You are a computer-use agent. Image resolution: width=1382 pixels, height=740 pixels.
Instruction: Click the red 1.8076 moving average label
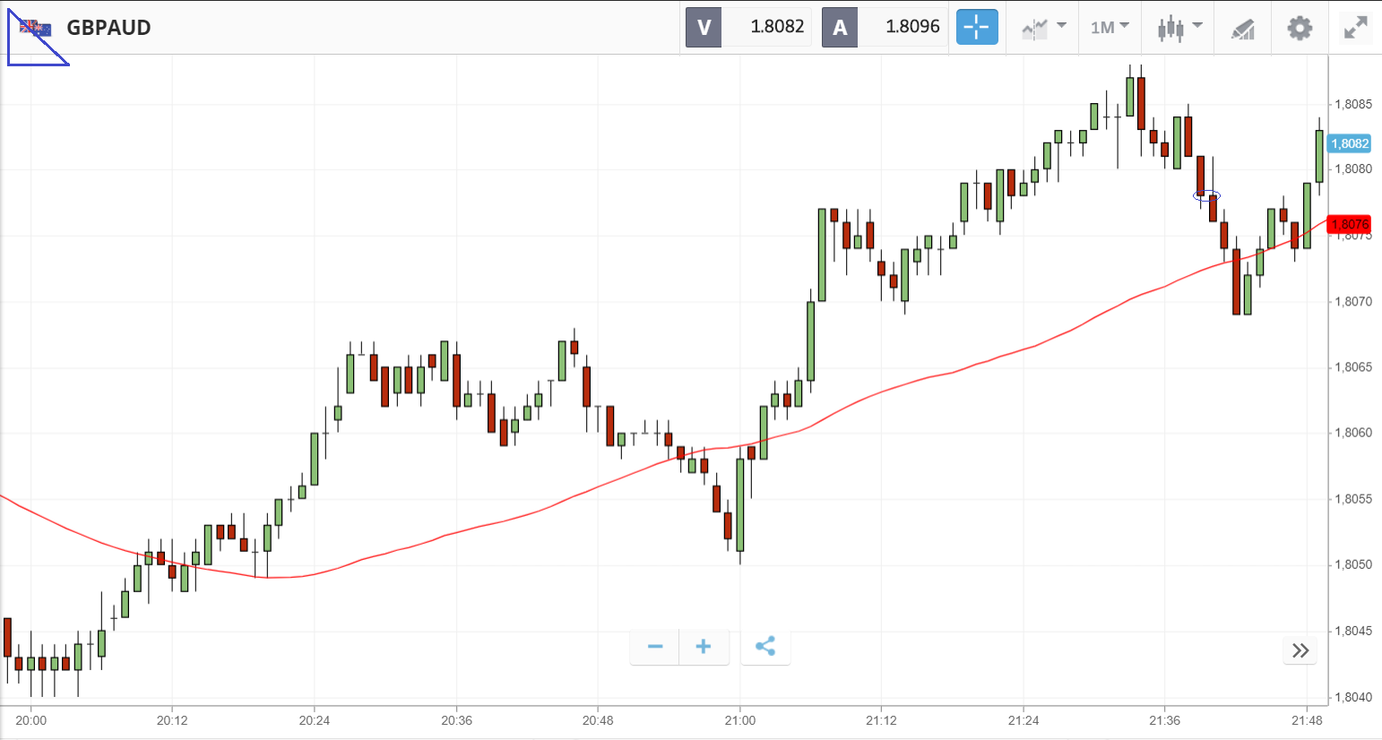point(1349,224)
